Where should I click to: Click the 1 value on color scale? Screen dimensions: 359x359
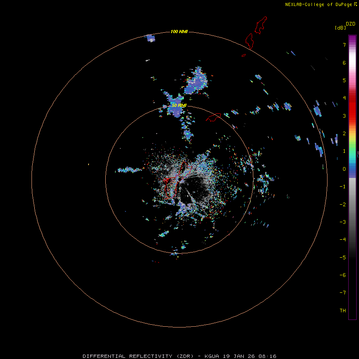344,151
